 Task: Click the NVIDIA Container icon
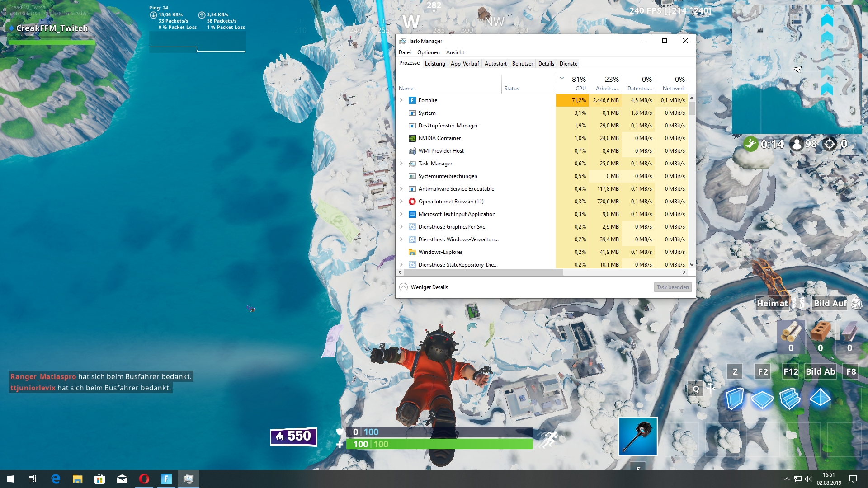[412, 138]
